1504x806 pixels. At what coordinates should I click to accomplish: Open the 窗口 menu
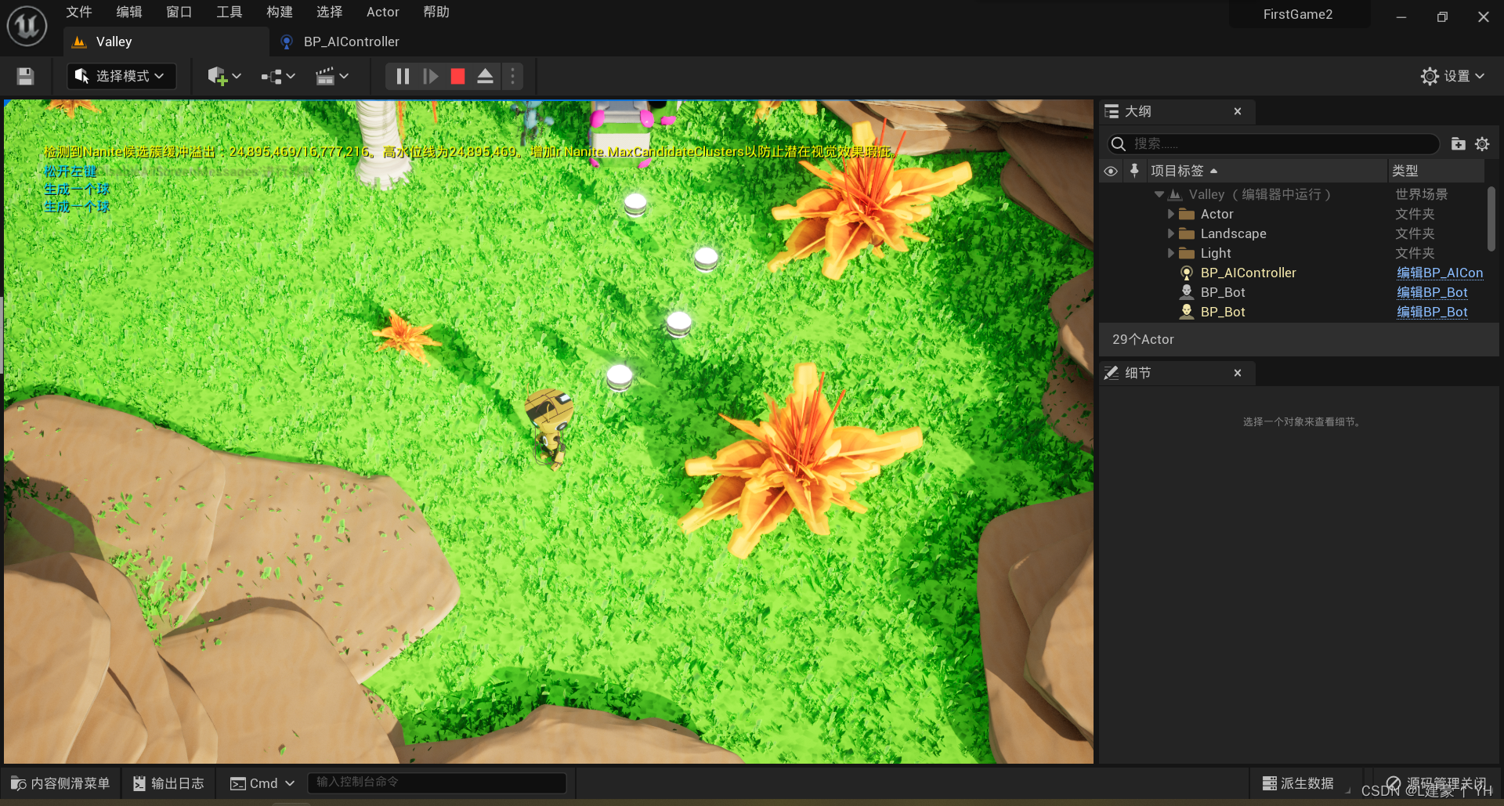click(x=179, y=12)
